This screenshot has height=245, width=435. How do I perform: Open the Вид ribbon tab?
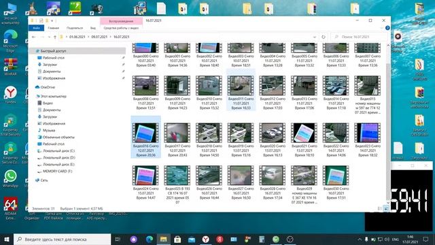pyautogui.click(x=93, y=28)
